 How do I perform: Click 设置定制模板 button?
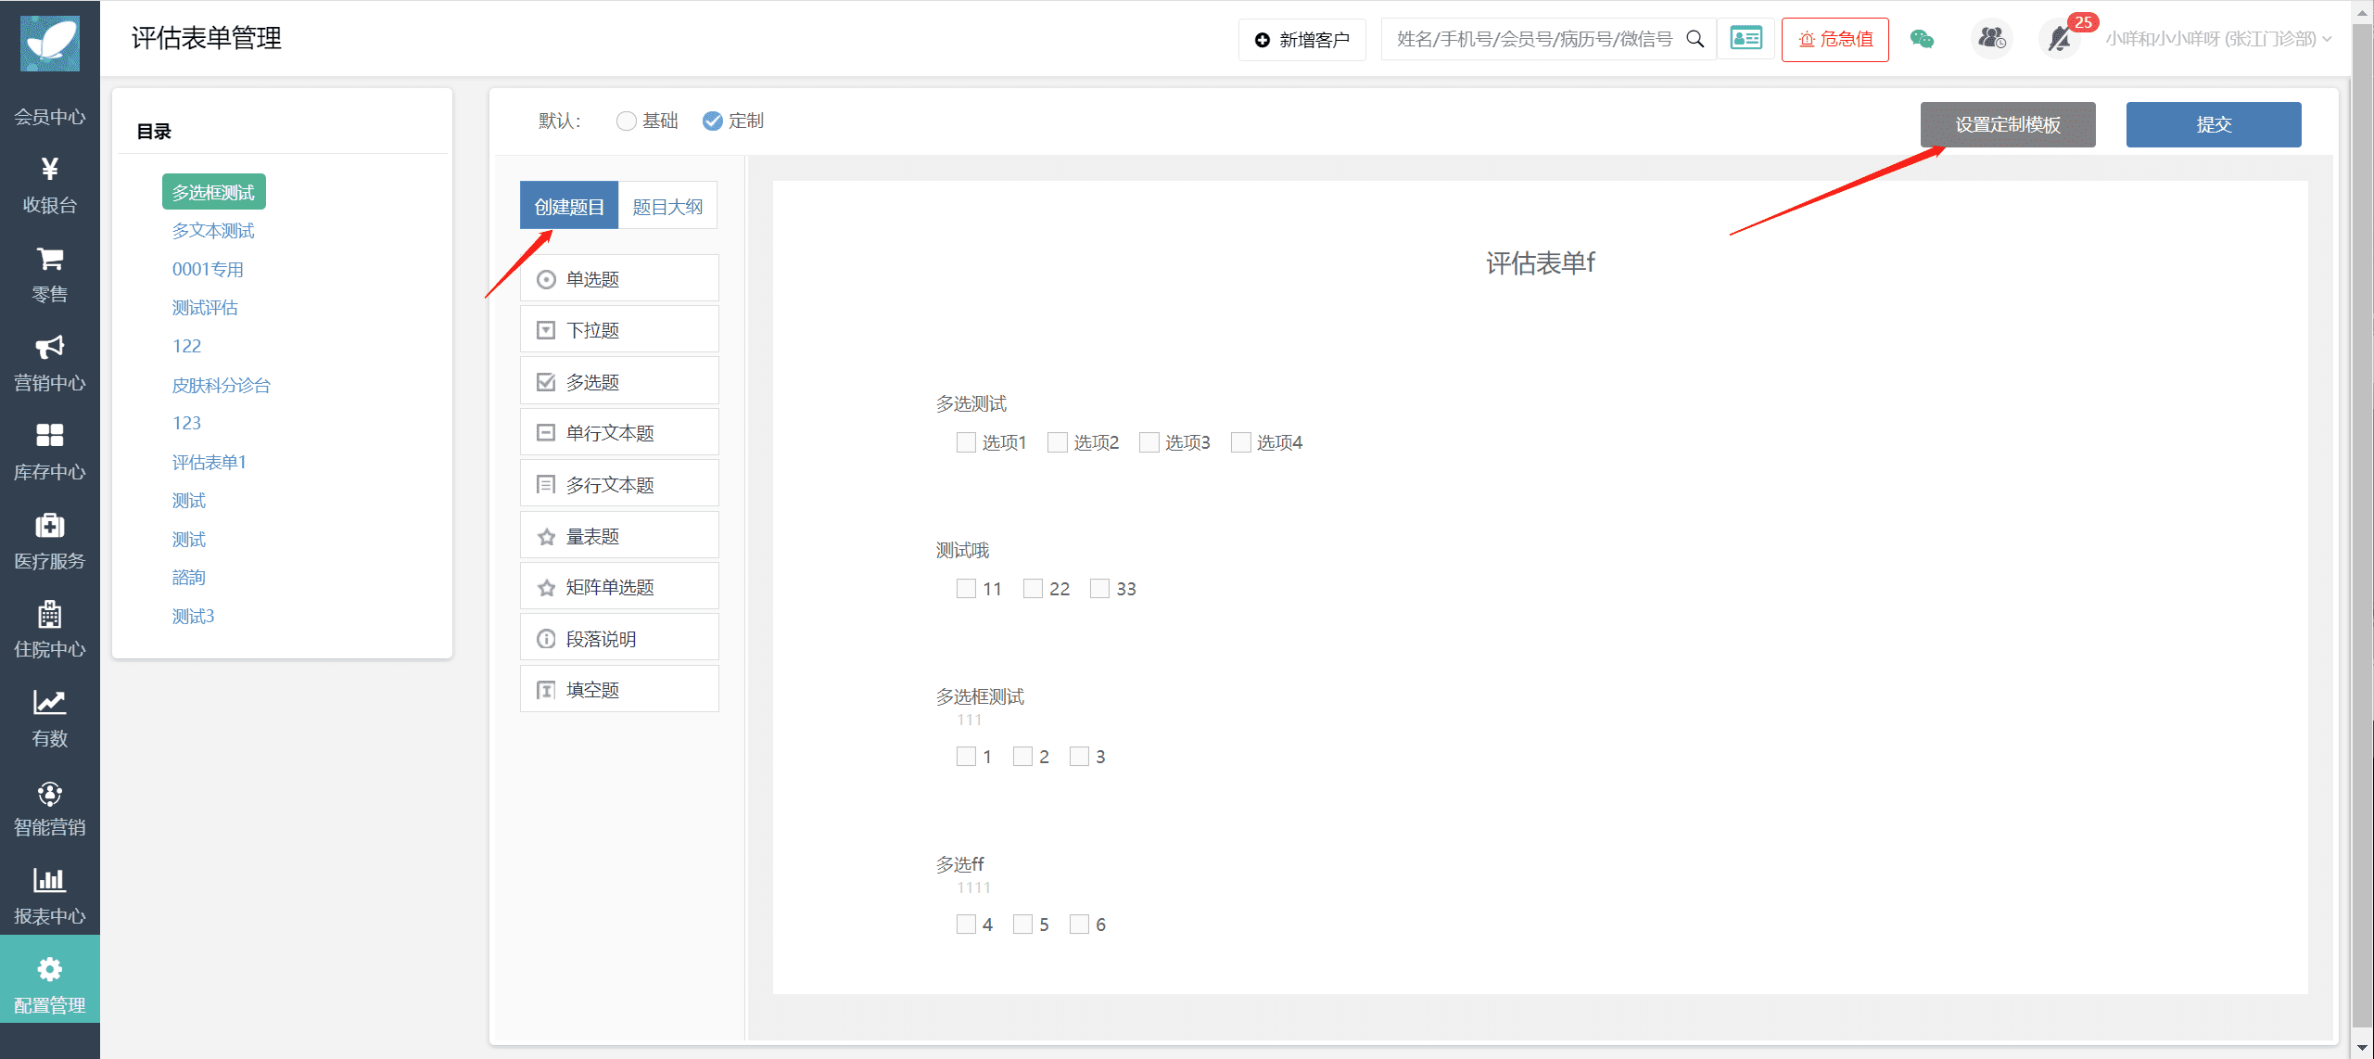(2007, 125)
